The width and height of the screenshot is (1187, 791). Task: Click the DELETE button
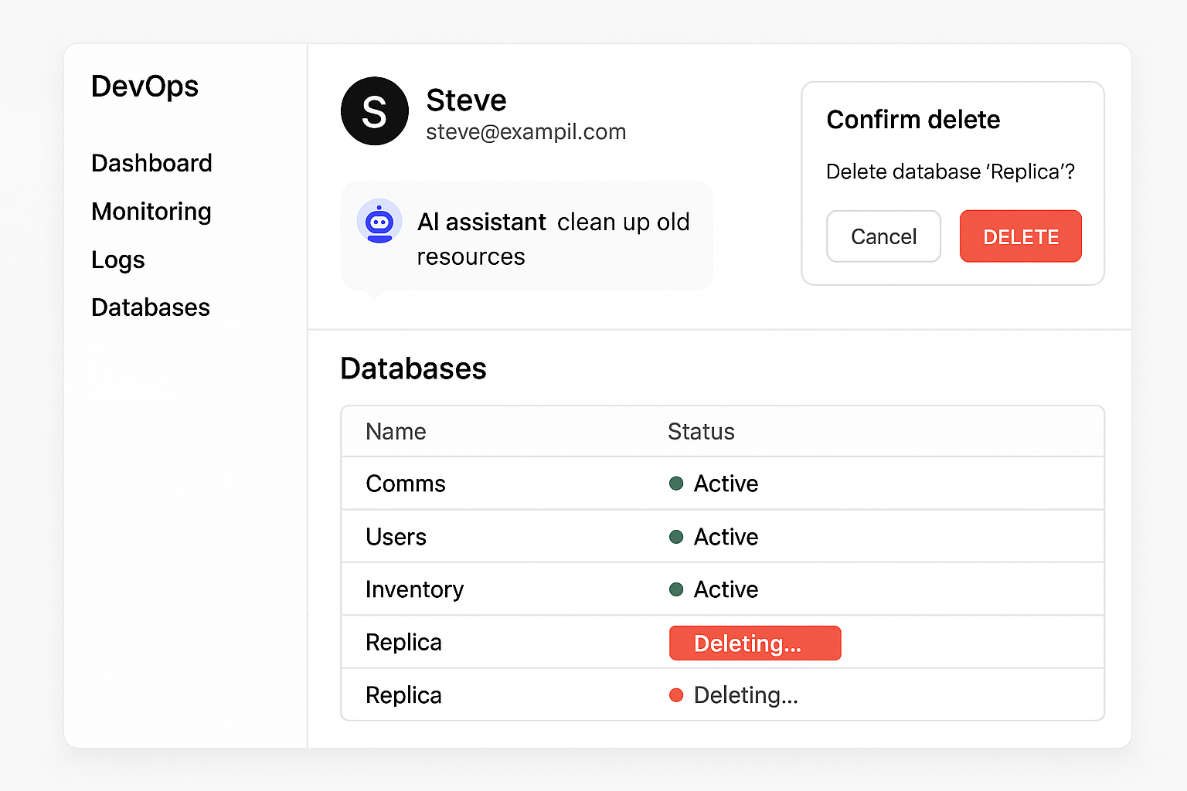[x=1020, y=236]
